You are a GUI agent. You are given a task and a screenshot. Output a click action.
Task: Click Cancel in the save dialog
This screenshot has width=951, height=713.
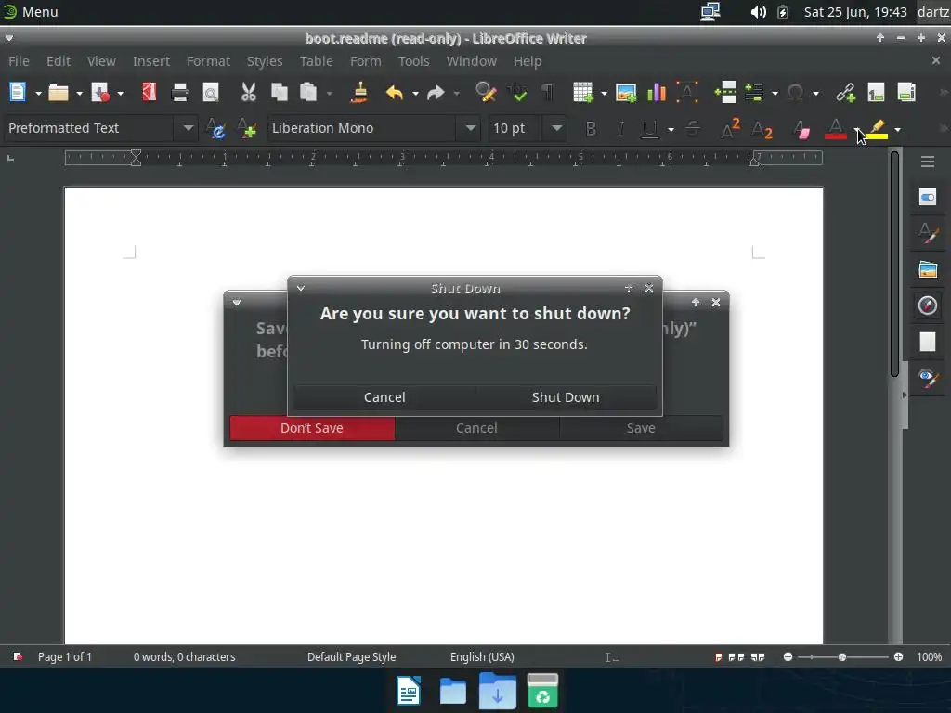476,428
